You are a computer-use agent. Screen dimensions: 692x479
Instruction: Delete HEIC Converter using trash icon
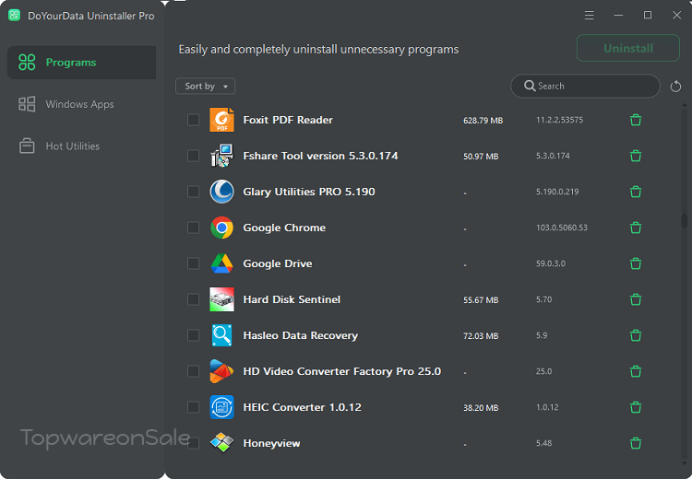coord(636,407)
